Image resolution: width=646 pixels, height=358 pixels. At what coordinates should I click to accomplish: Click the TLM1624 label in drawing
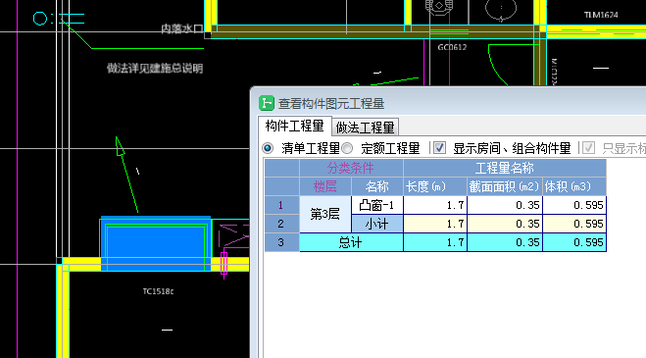point(601,15)
